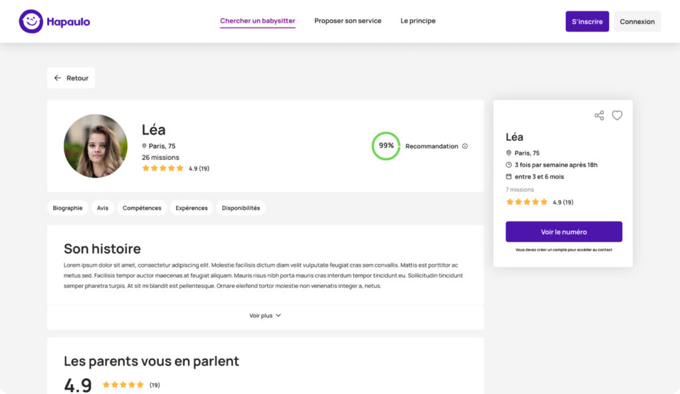Click the calendar icon beside 'entre 3 et 6 mois'
The height and width of the screenshot is (394, 680).
point(509,176)
